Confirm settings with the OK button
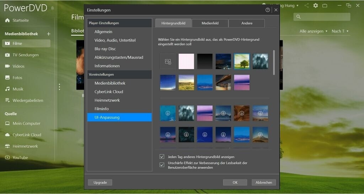The height and width of the screenshot is (194, 364). coord(235,182)
